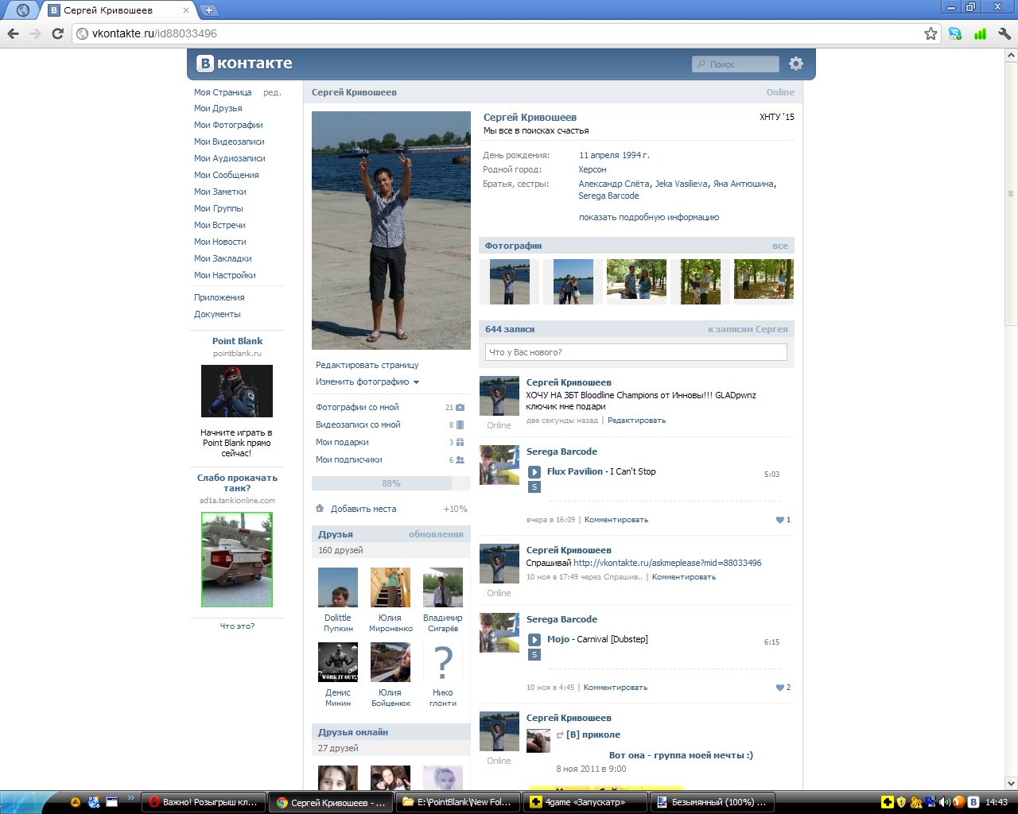Open the askmeplease link in the post
Screen dimensions: 1018x814
(x=667, y=563)
